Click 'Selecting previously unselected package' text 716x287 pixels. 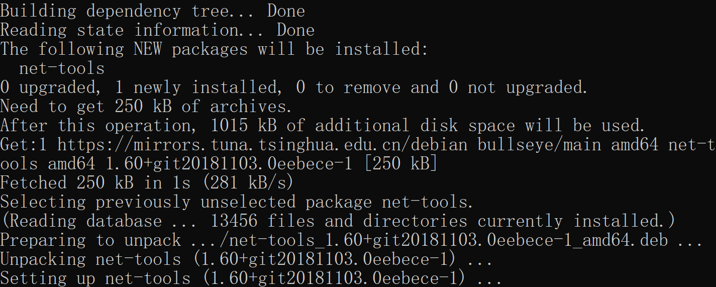click(186, 202)
